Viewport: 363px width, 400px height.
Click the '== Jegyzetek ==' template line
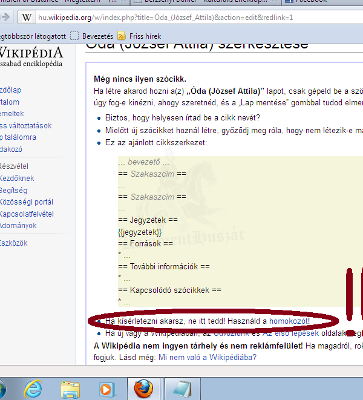148,220
